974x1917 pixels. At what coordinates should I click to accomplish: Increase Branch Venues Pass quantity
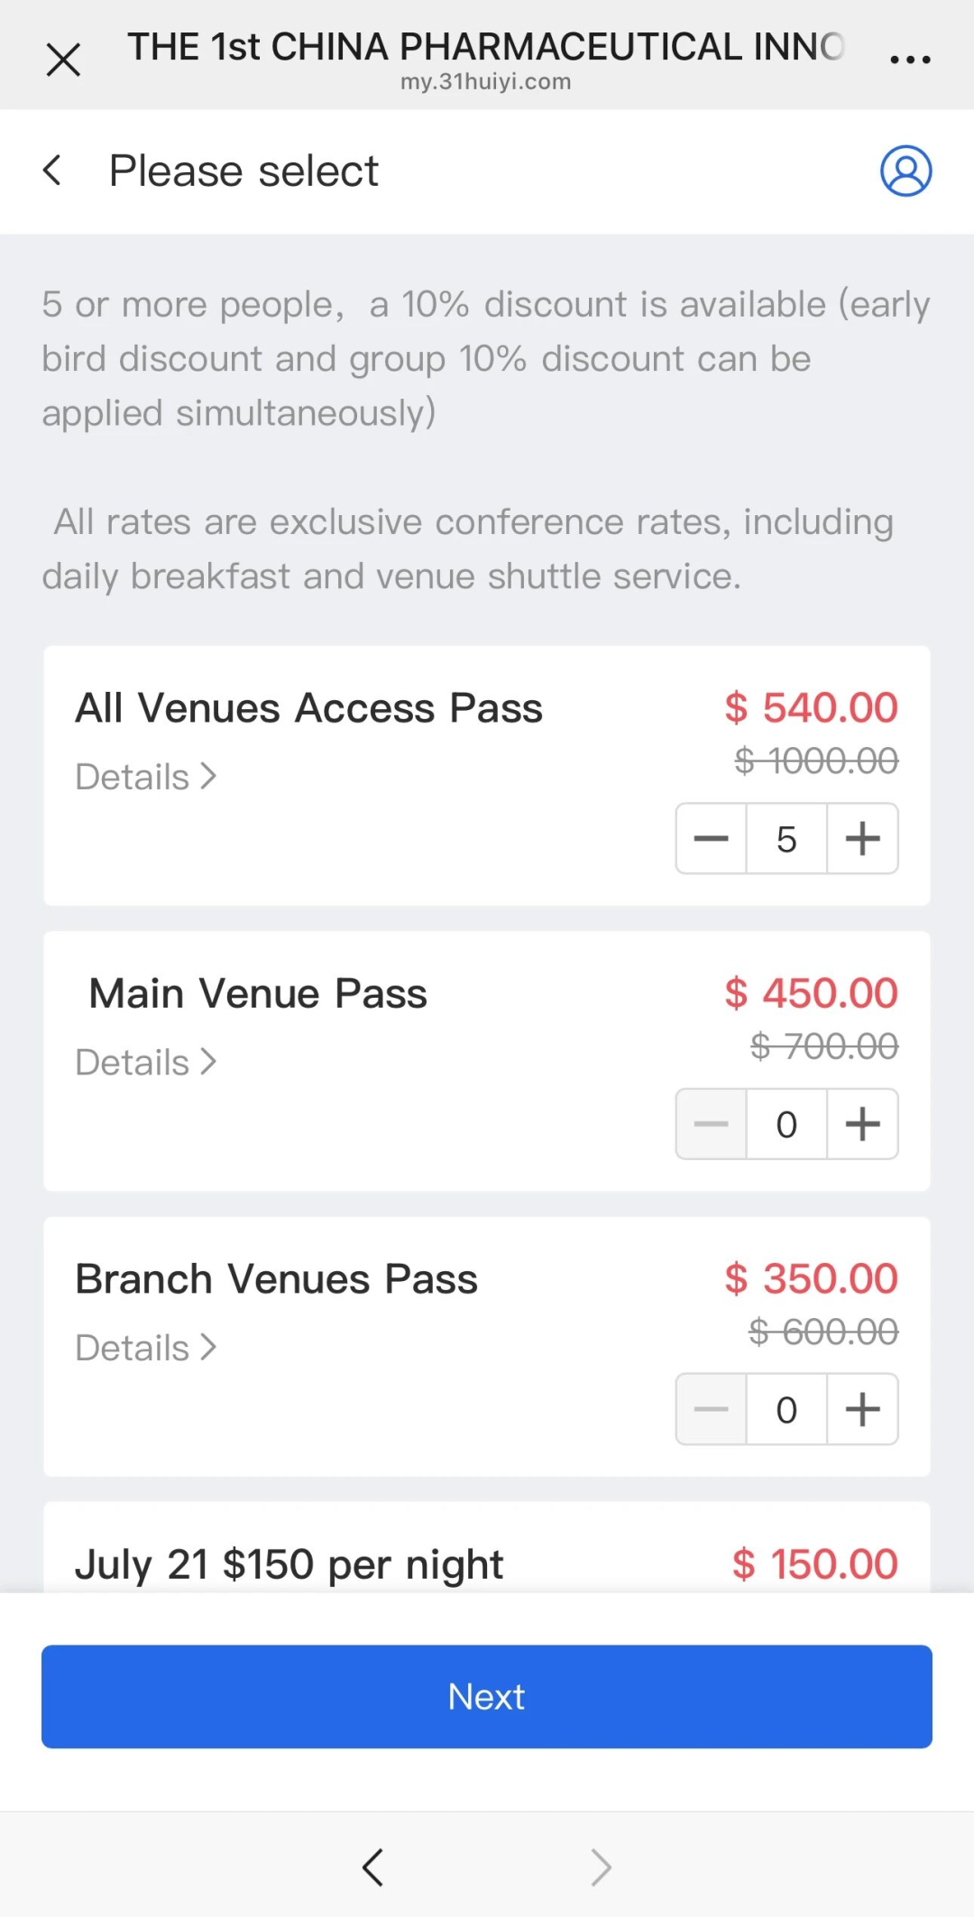coord(862,1409)
